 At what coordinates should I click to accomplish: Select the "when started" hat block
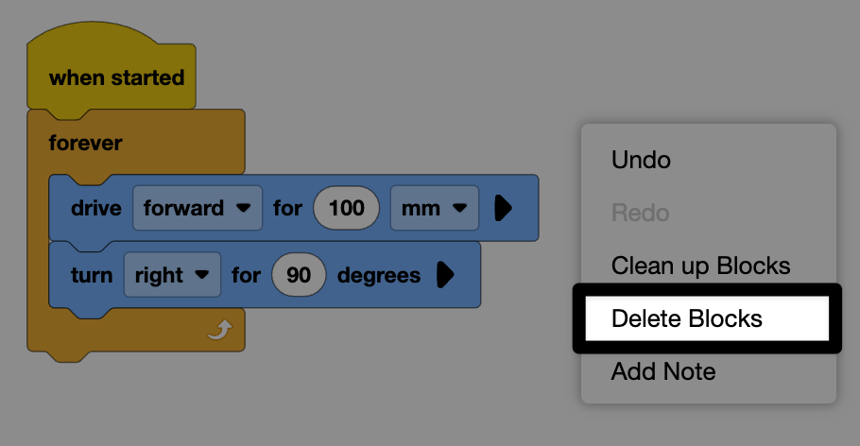(x=116, y=77)
